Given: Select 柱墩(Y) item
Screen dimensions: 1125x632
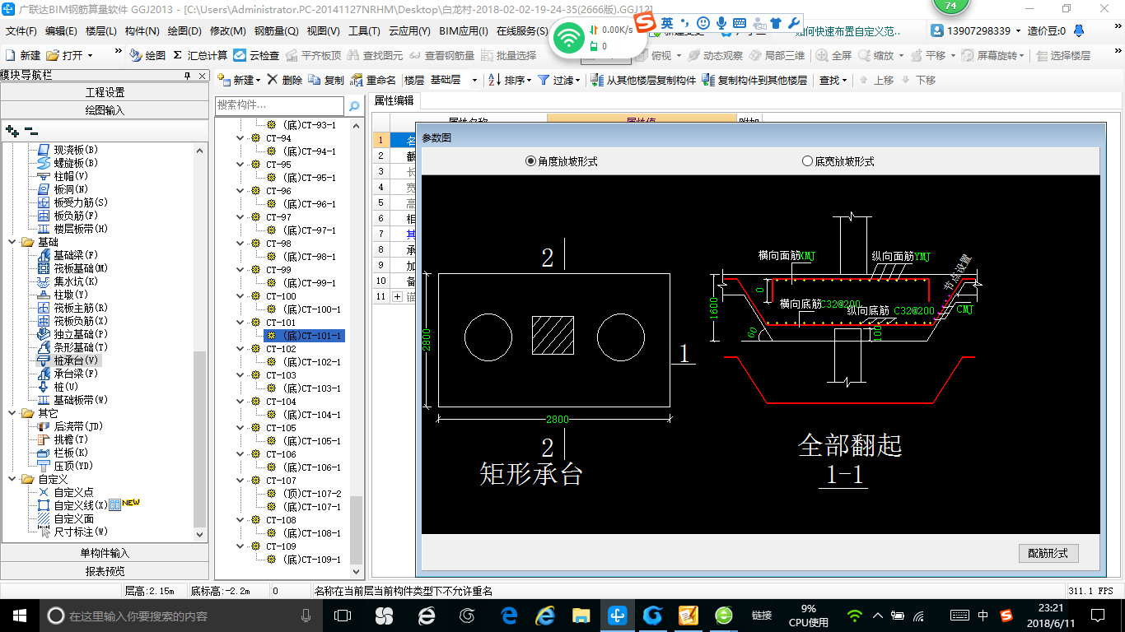Looking at the screenshot, I should pos(71,295).
